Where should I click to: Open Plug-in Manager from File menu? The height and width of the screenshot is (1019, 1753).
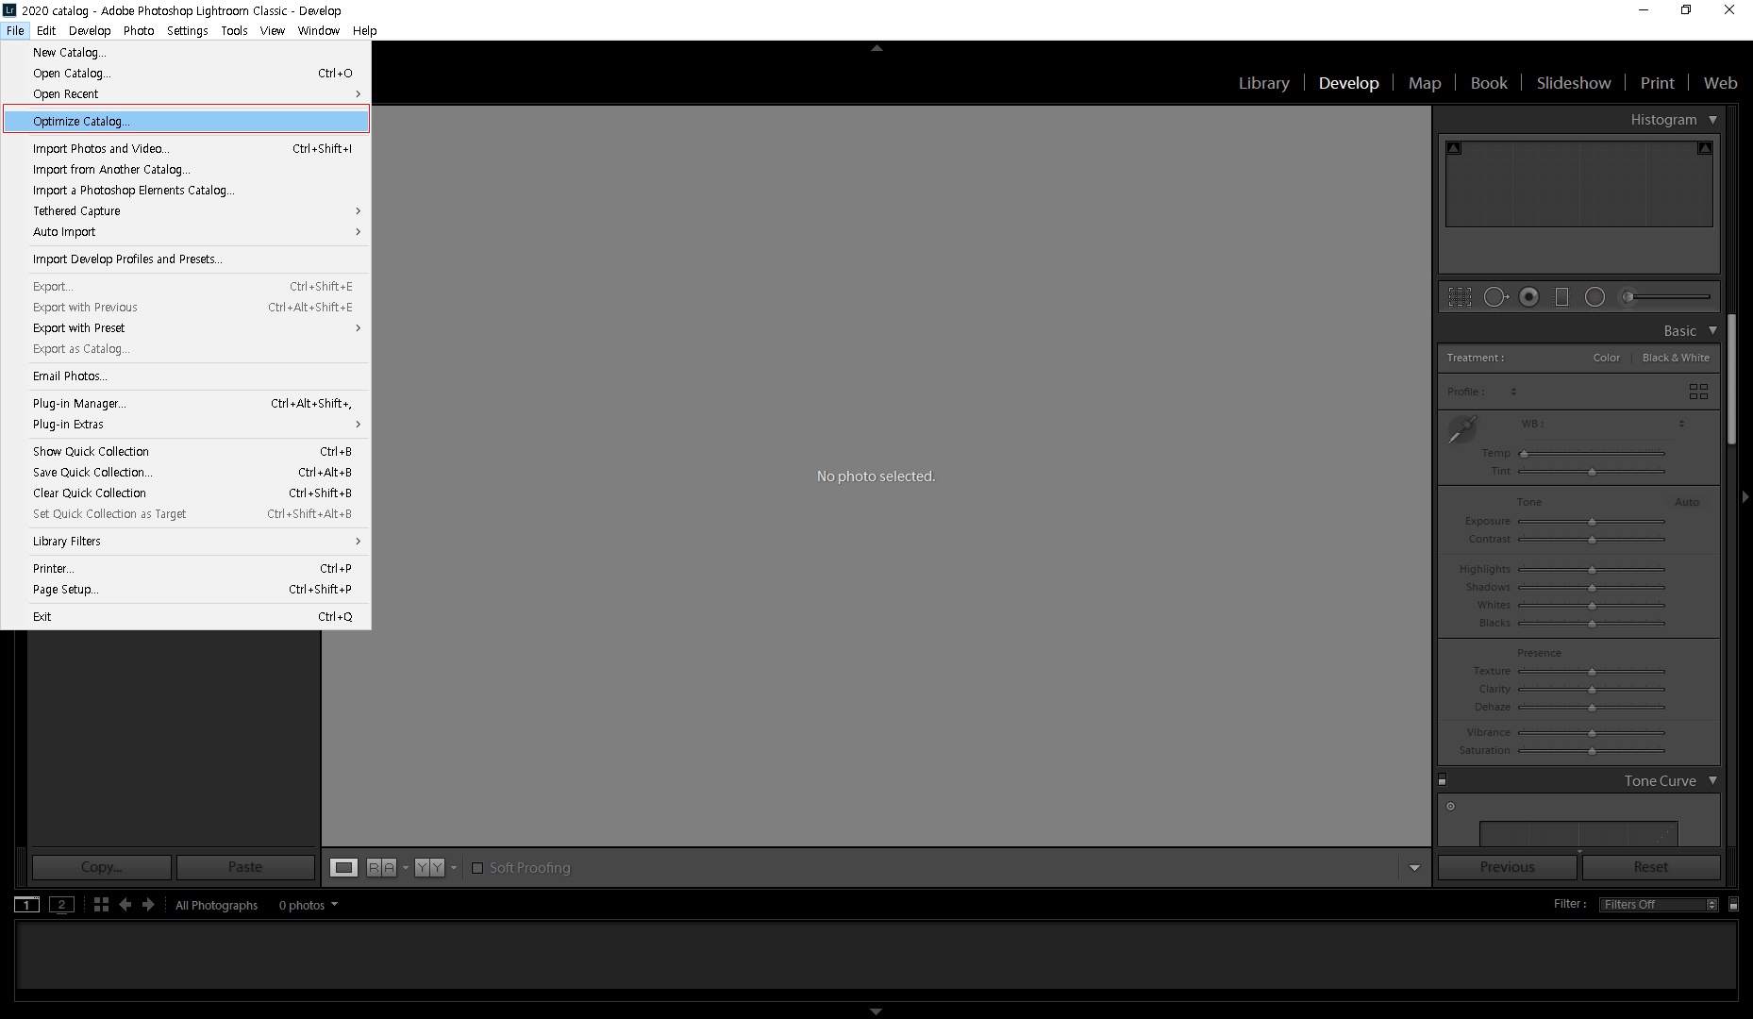coord(186,404)
